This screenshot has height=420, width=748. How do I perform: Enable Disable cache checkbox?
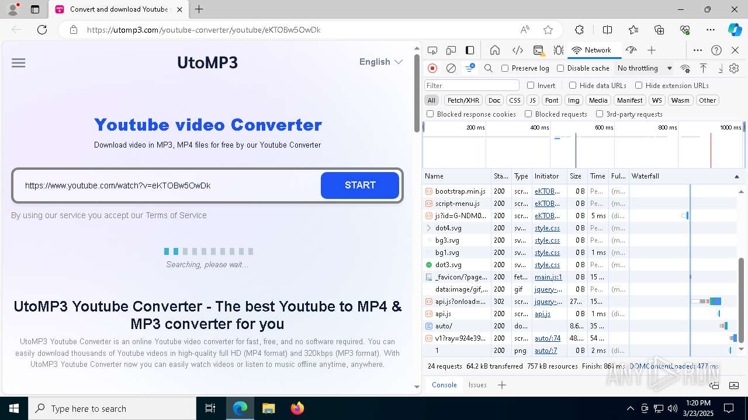(560, 68)
